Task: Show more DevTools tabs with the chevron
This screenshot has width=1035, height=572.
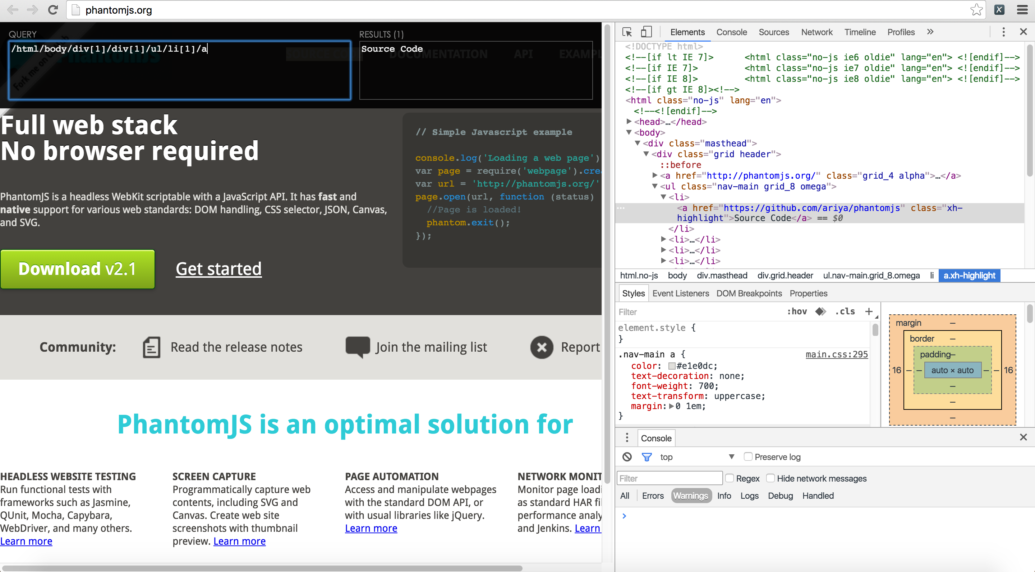Action: [930, 32]
